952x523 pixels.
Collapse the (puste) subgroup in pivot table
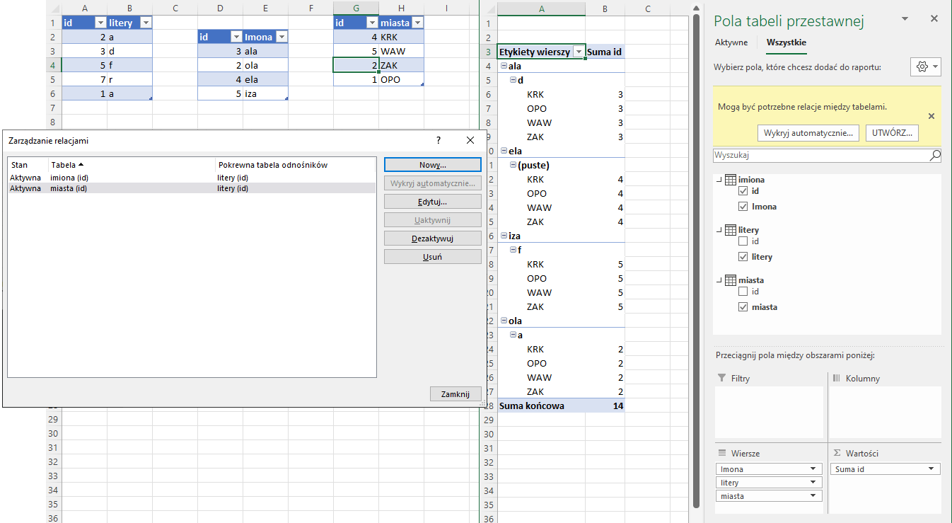tap(513, 165)
